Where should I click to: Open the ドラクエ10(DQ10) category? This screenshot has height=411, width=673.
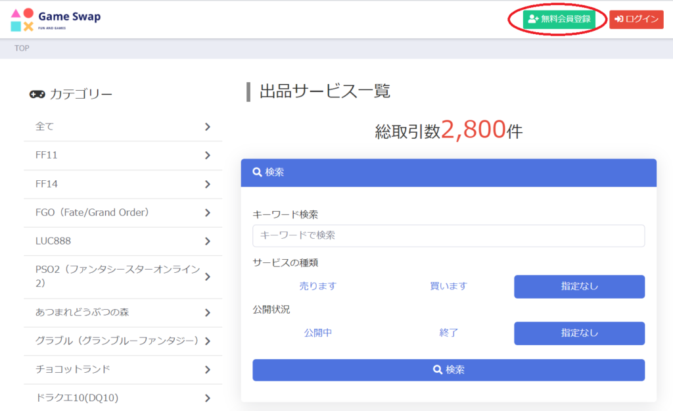123,398
